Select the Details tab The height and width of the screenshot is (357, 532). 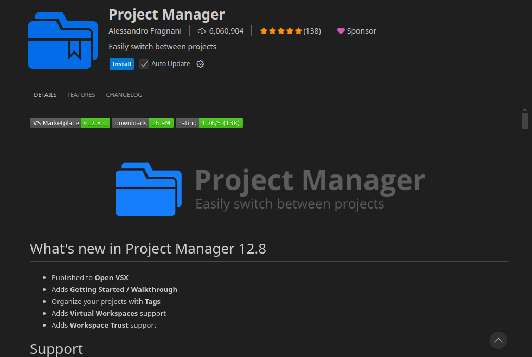(45, 95)
